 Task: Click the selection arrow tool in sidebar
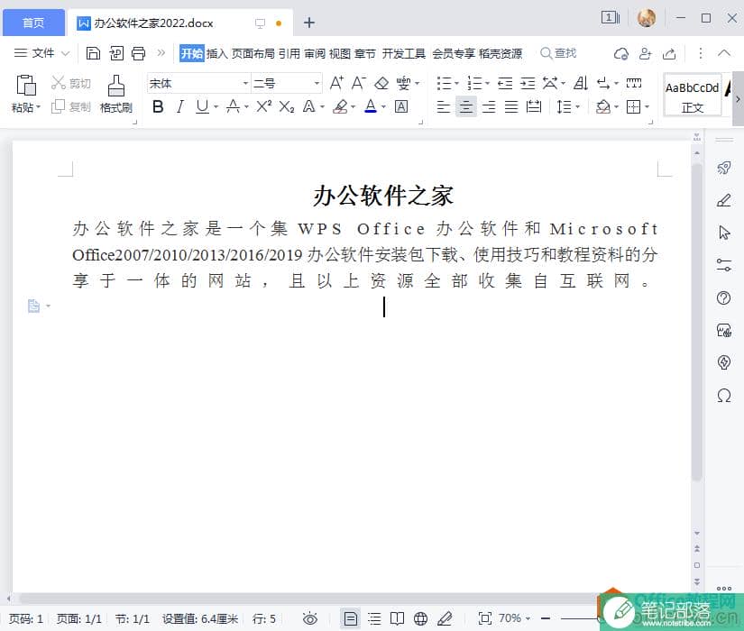pos(724,233)
